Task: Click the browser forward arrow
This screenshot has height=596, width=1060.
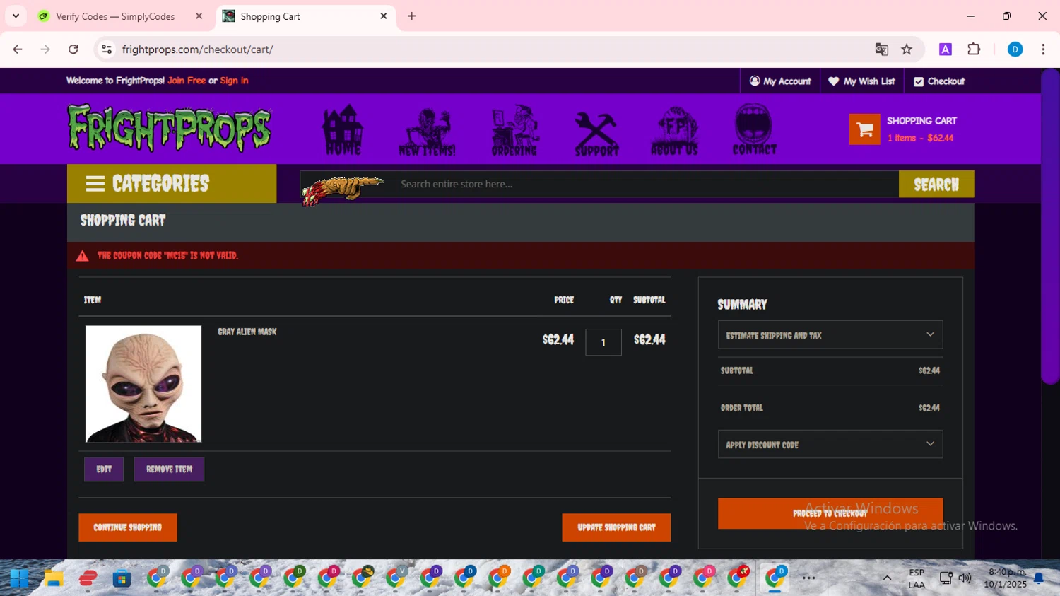Action: click(45, 49)
